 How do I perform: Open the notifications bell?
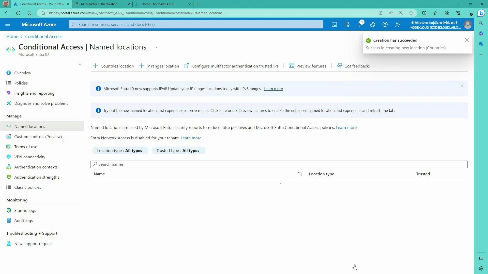coord(359,24)
